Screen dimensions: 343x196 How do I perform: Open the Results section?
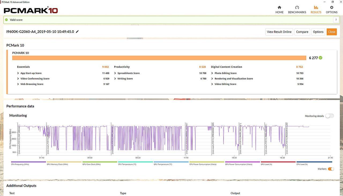316,10
